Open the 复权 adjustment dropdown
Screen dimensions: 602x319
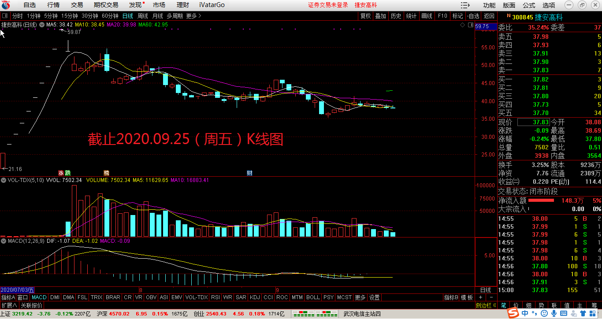tap(366, 16)
